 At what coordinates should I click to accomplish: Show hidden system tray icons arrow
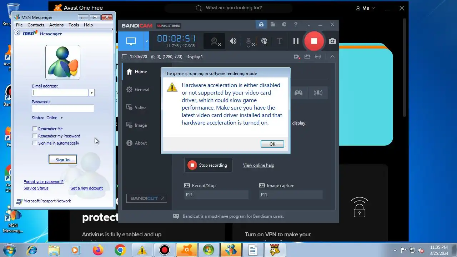395,250
